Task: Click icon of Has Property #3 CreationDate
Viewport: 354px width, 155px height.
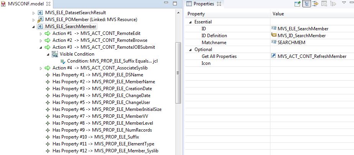Action: tap(48, 89)
